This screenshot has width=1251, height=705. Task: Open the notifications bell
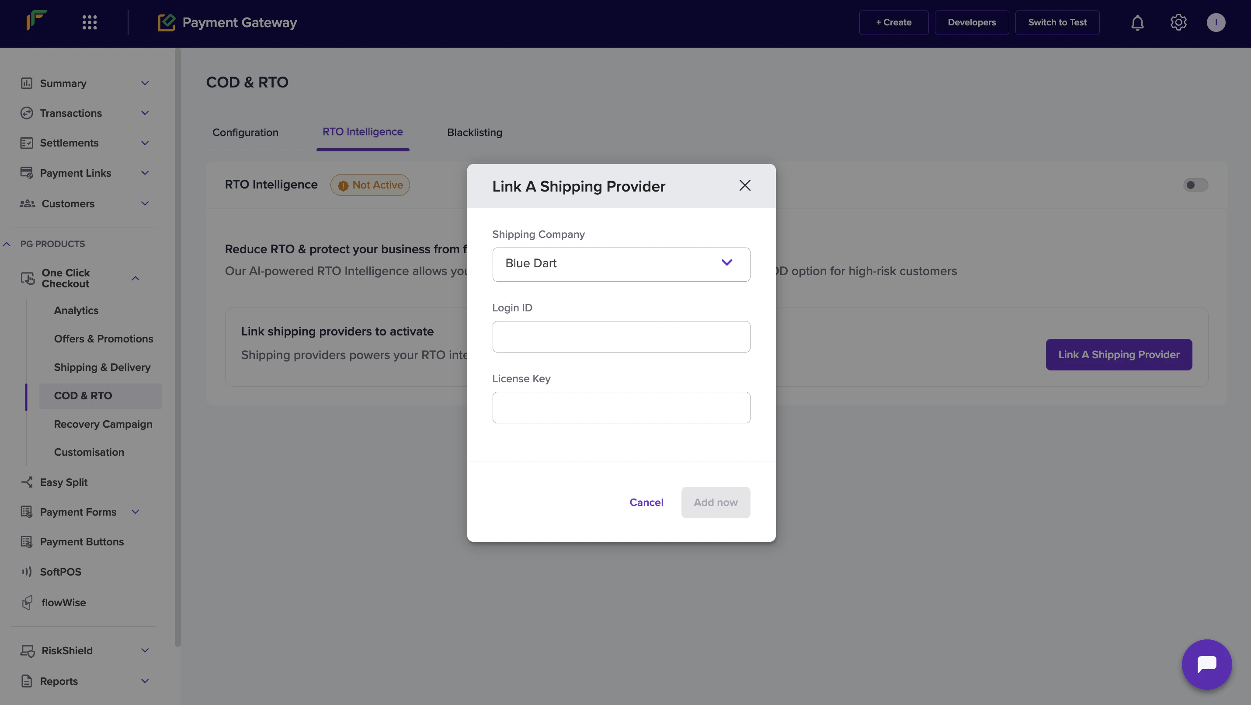1137,23
